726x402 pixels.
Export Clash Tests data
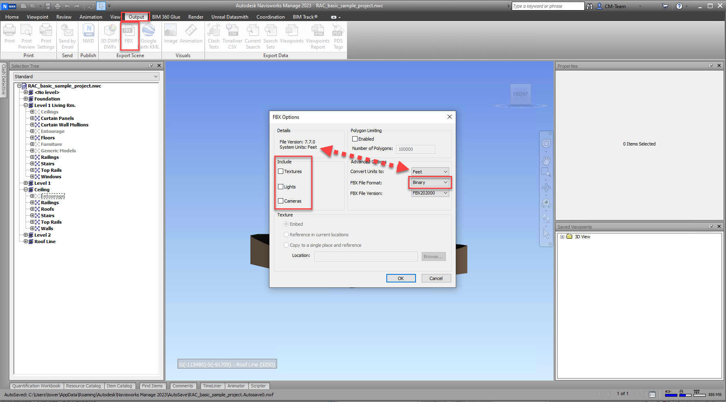point(213,36)
